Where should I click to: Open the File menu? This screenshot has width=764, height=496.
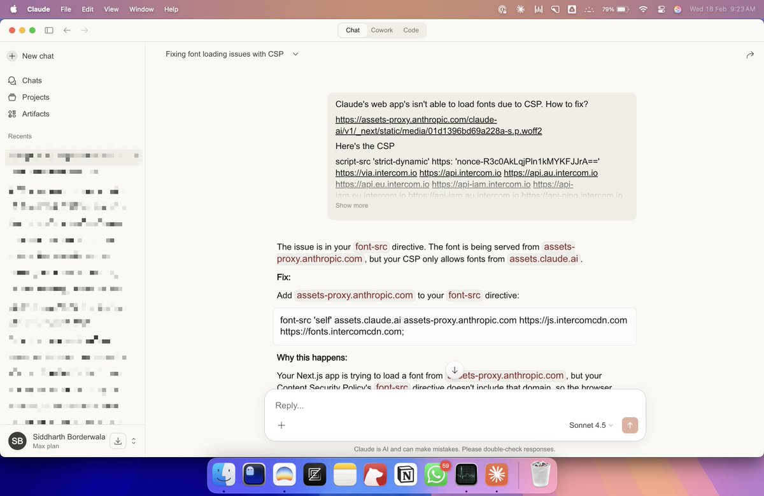click(x=66, y=10)
